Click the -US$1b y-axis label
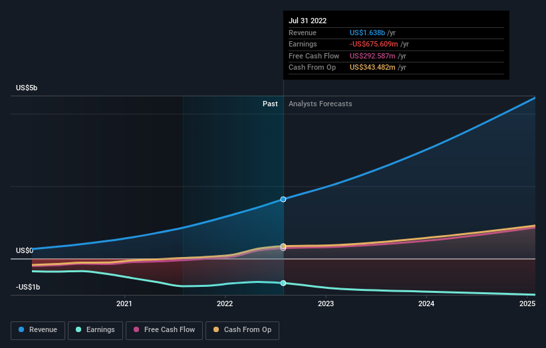The height and width of the screenshot is (348, 546). click(x=28, y=287)
